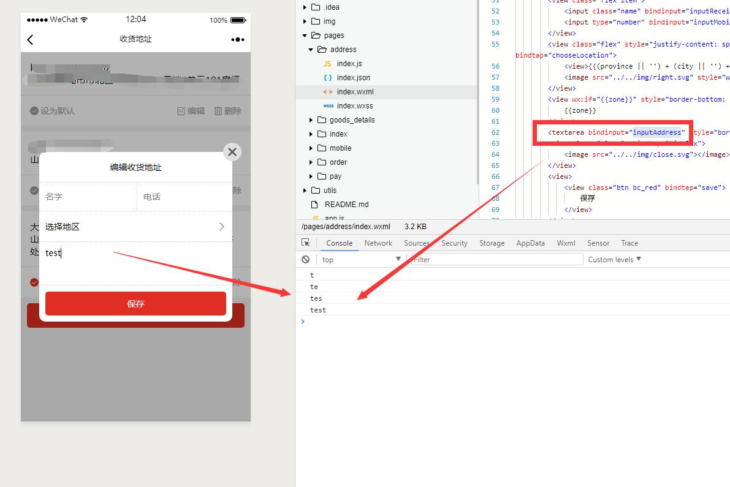The width and height of the screenshot is (730, 487).
Task: Switch to the Trace tab
Action: (629, 243)
